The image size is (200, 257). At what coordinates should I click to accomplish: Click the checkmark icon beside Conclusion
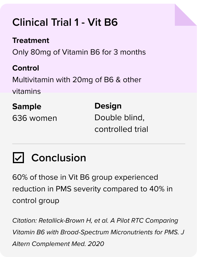18,158
